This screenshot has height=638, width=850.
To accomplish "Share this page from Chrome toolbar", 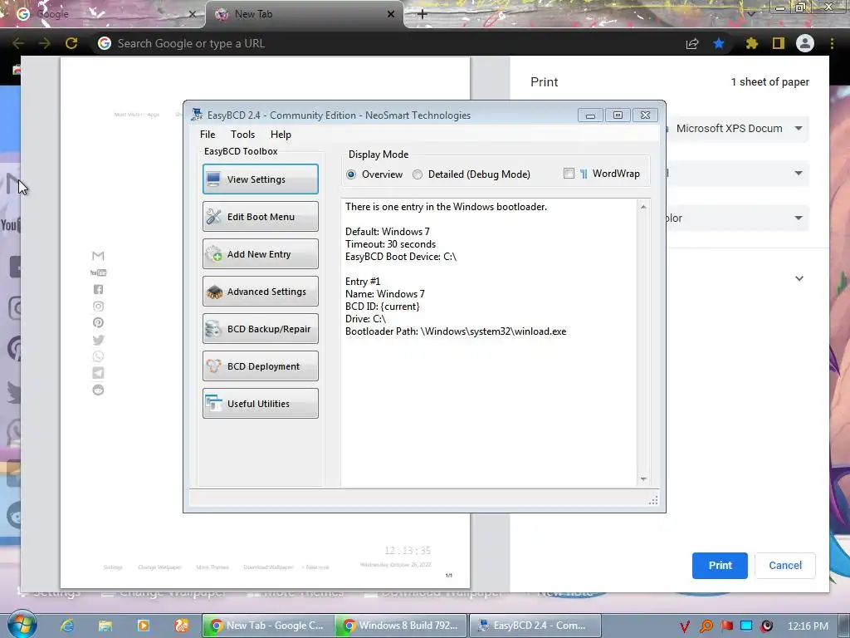I will (692, 44).
